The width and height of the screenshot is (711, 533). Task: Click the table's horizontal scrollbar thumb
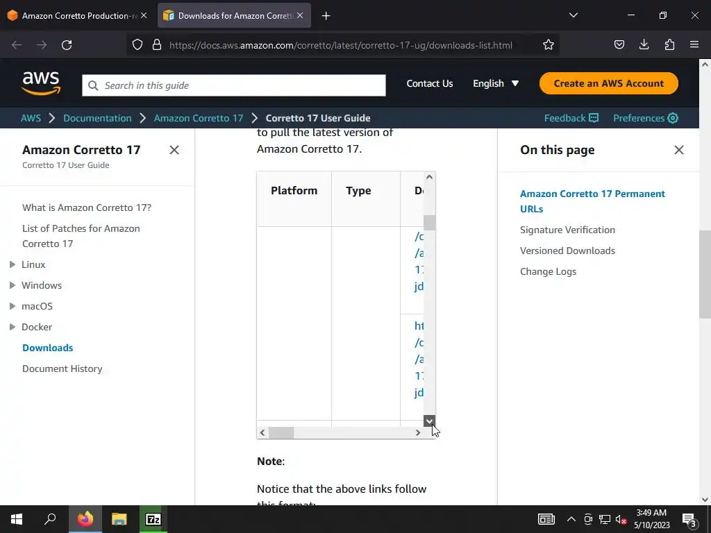point(281,433)
